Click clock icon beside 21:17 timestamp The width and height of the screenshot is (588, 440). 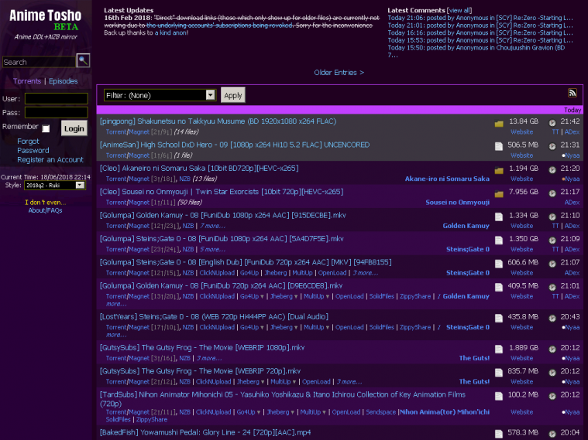552,193
